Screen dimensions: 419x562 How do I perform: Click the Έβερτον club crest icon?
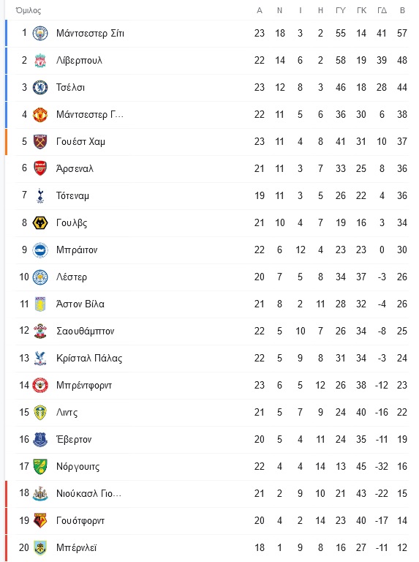pyautogui.click(x=40, y=439)
